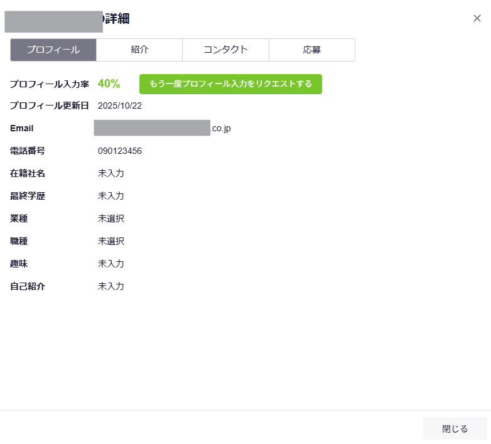Click the Email field label

click(x=22, y=128)
